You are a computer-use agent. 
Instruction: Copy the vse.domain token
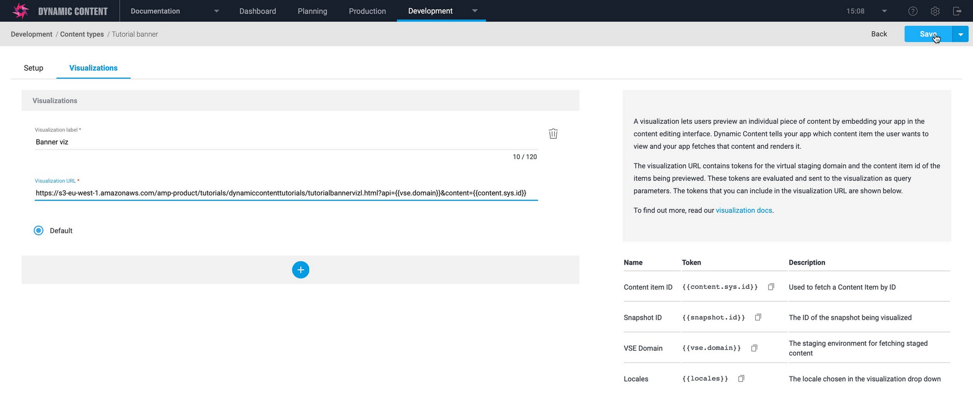click(x=754, y=348)
